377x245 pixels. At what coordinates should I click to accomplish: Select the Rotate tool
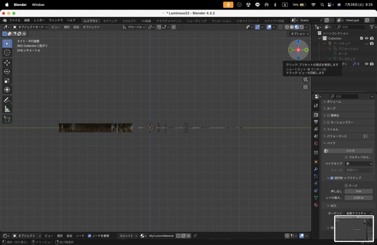coord(7,72)
